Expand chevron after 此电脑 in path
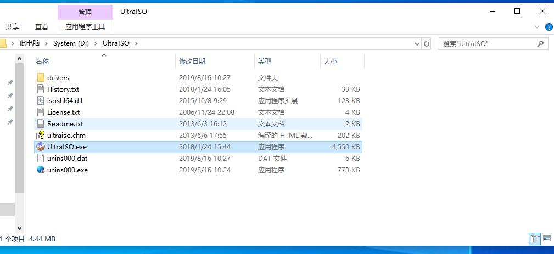The width and height of the screenshot is (554, 254). 46,43
